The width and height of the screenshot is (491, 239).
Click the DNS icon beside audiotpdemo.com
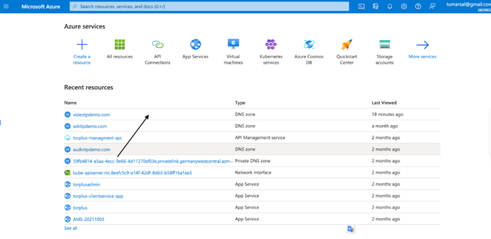[x=67, y=150]
